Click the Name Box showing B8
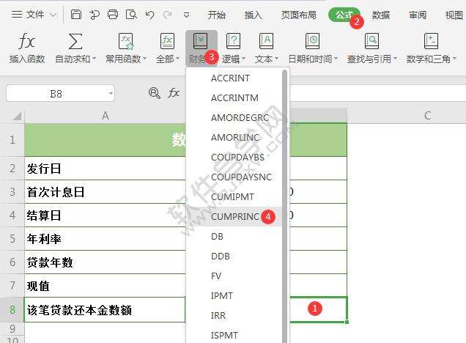The width and height of the screenshot is (466, 343). [x=60, y=94]
